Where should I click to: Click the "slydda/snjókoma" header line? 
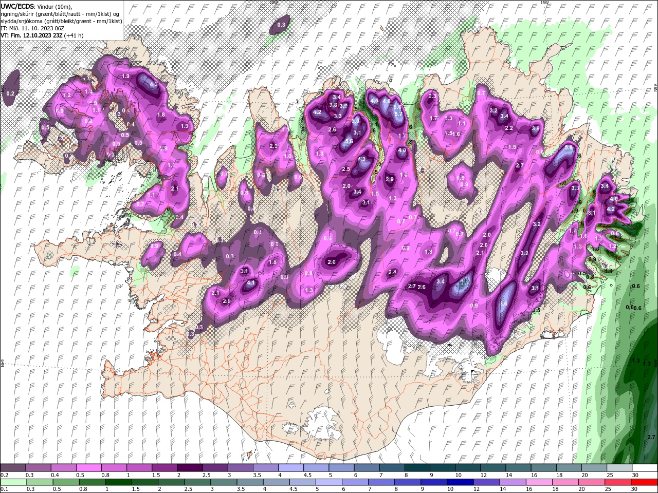[x=61, y=21]
